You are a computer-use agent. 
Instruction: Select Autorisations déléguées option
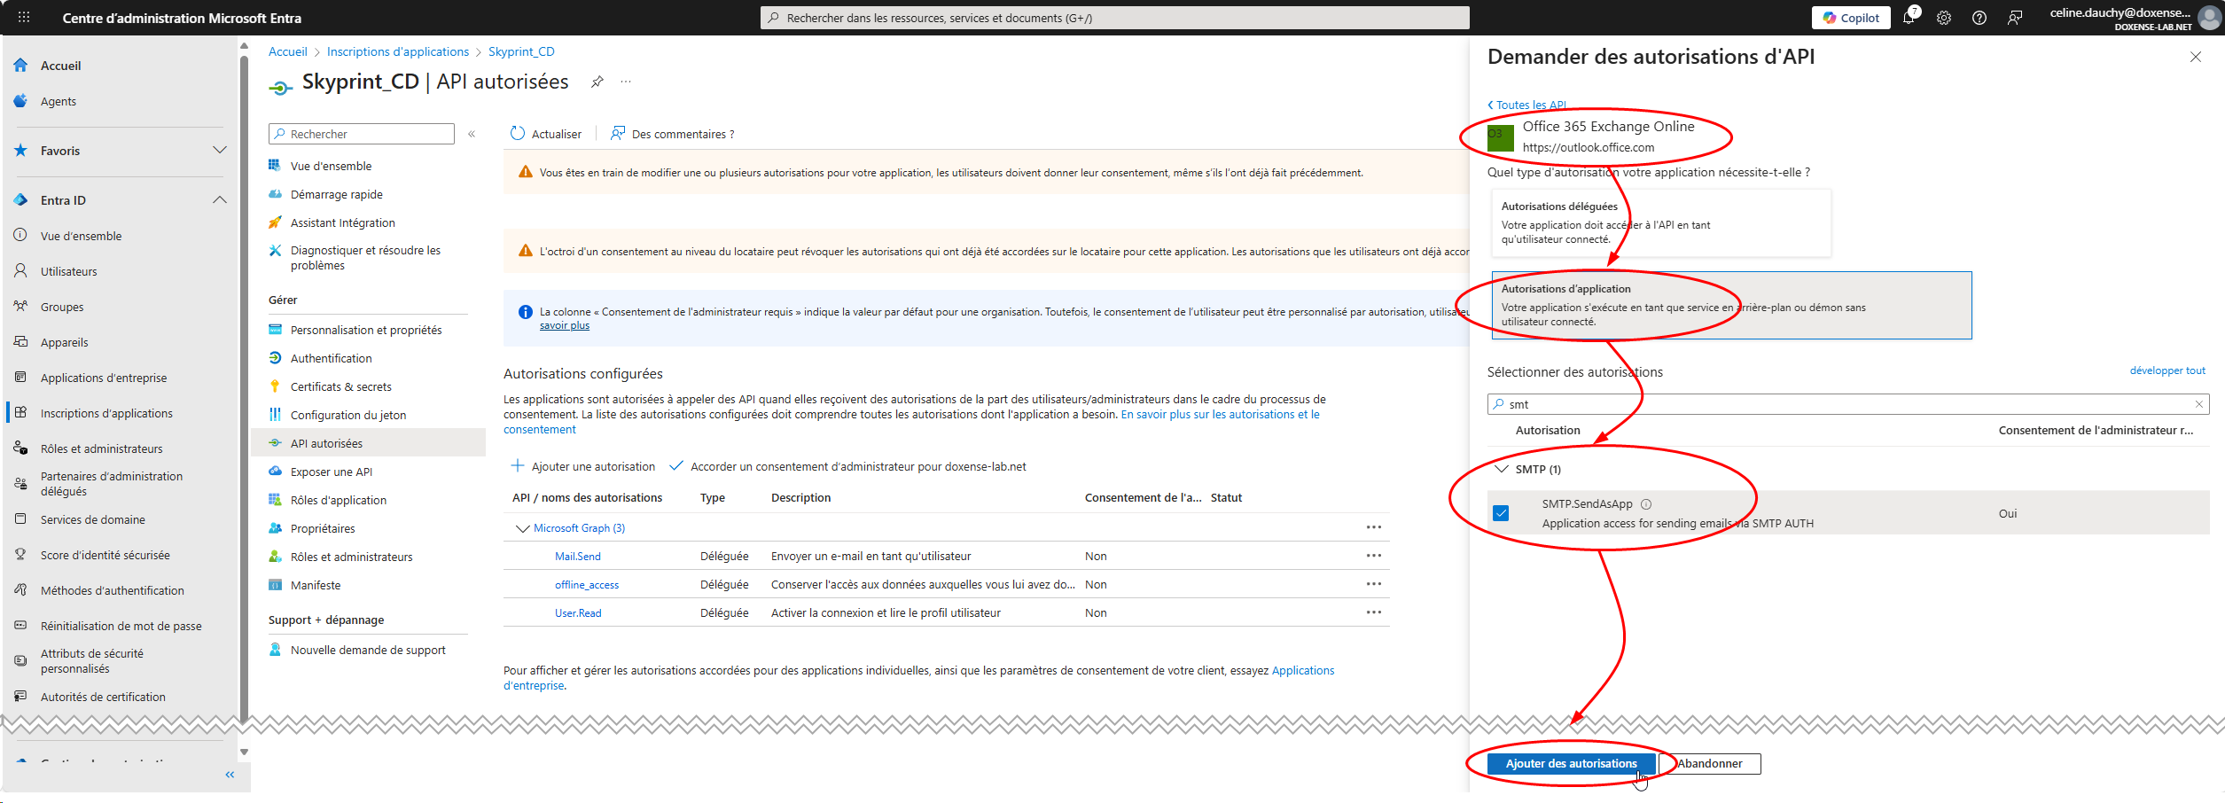pyautogui.click(x=1661, y=222)
